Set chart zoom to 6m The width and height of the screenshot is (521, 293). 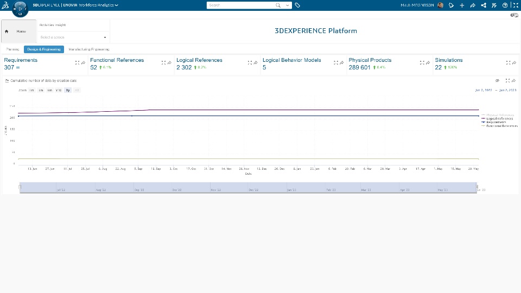coord(50,91)
